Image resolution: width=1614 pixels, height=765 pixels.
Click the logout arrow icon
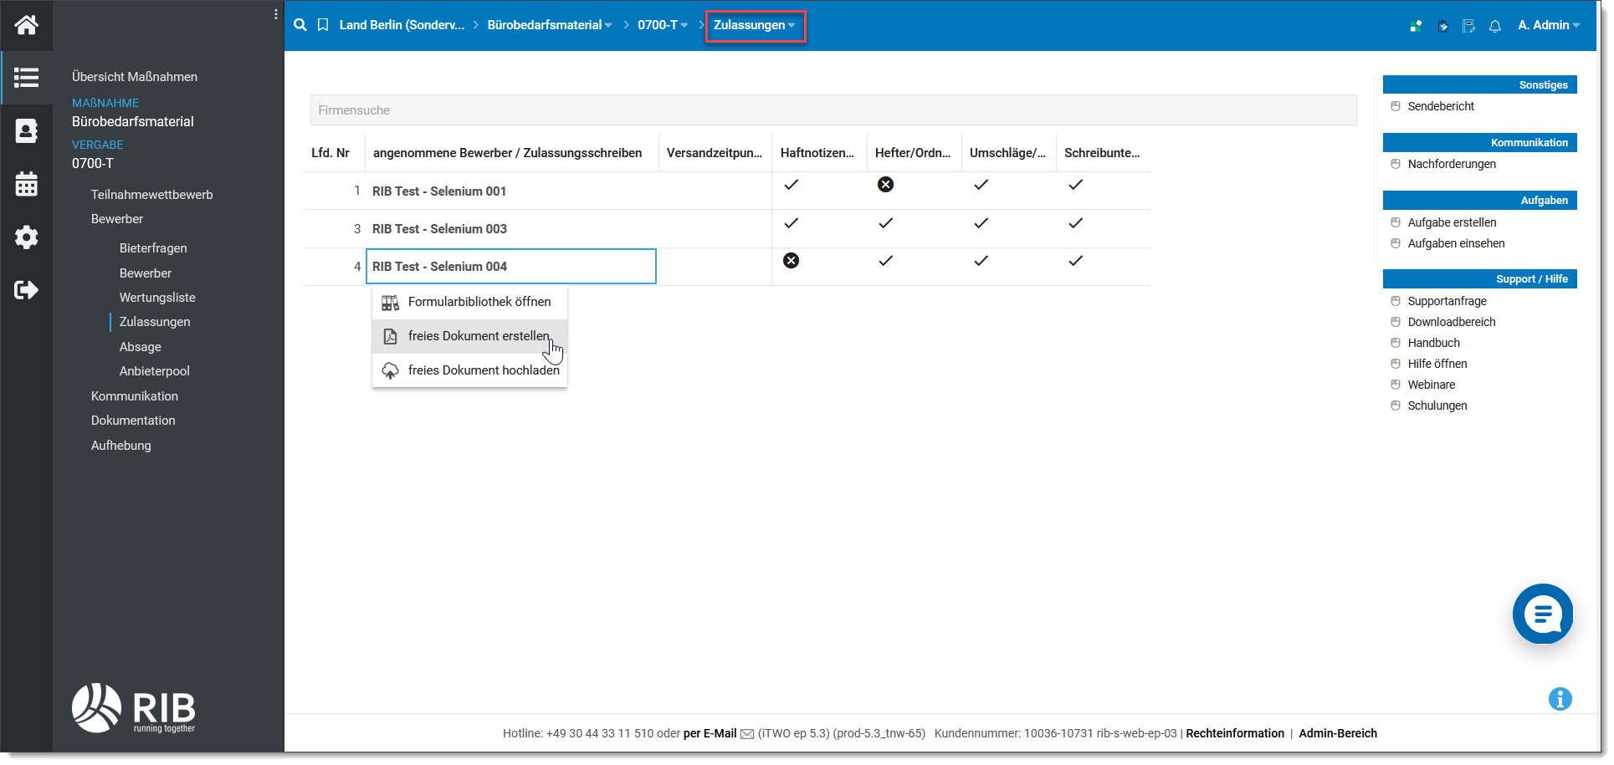pyautogui.click(x=26, y=290)
